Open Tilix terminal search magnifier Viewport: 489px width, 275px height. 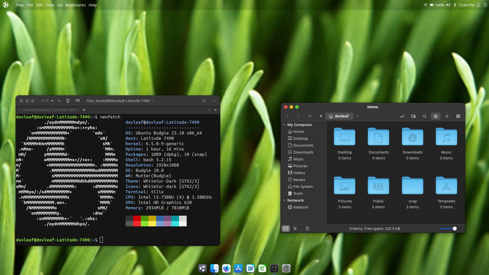click(x=204, y=101)
